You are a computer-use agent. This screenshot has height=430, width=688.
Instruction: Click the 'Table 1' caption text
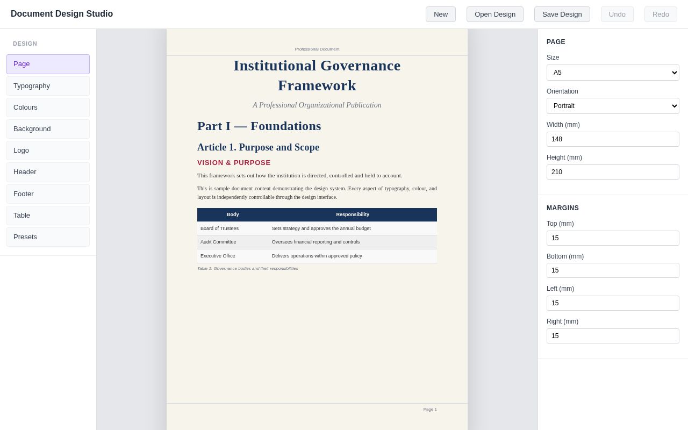coord(248,269)
